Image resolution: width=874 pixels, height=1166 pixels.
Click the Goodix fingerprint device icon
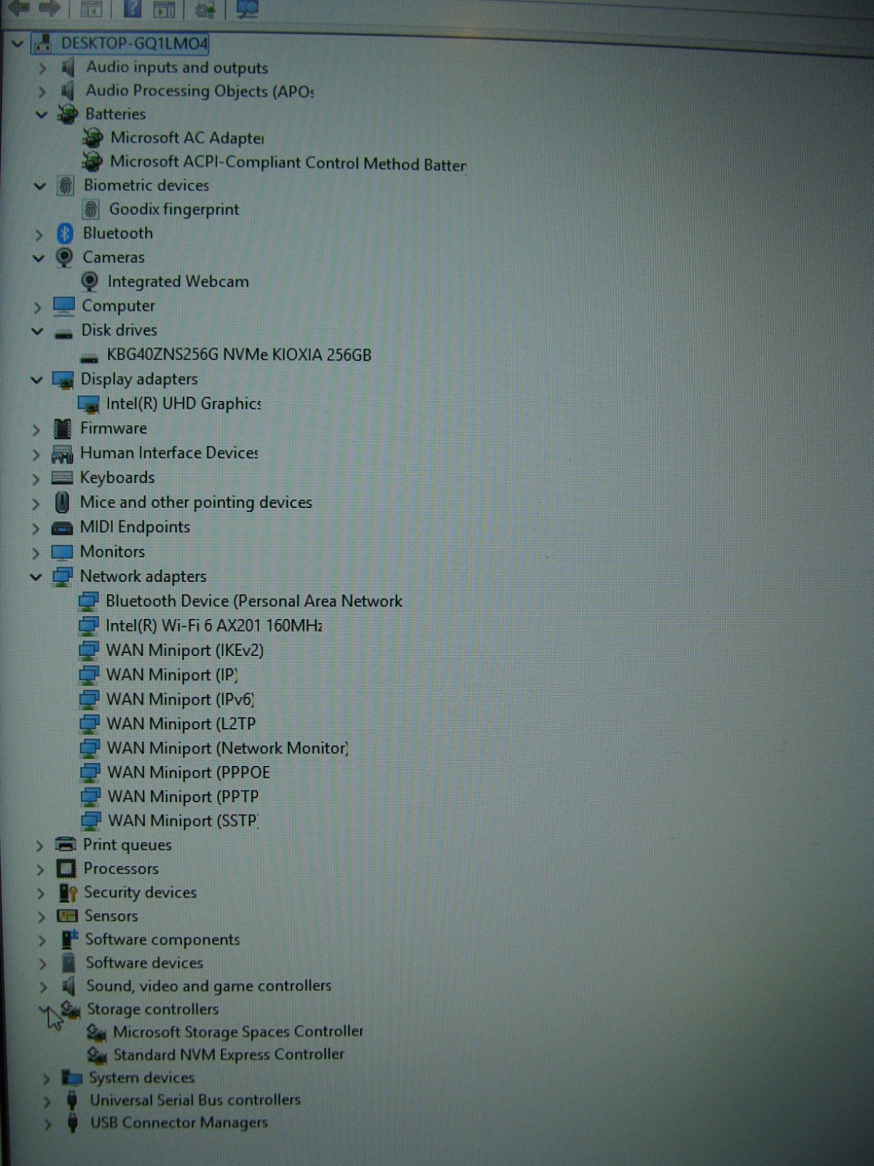pos(90,209)
